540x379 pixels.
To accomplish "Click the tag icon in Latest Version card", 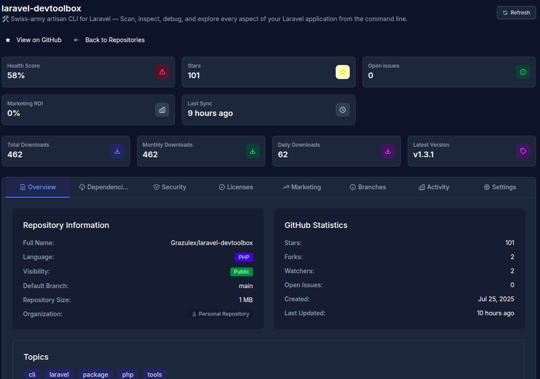I will 523,151.
